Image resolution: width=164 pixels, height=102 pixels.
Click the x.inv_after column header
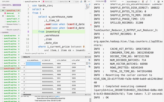(78, 60)
